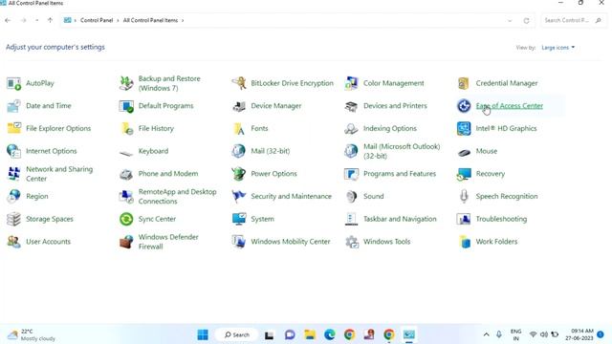612x344 pixels.
Task: Show hidden system tray icons
Action: pos(486,334)
